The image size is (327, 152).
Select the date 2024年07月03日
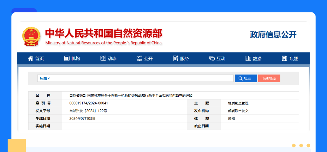point(82,119)
